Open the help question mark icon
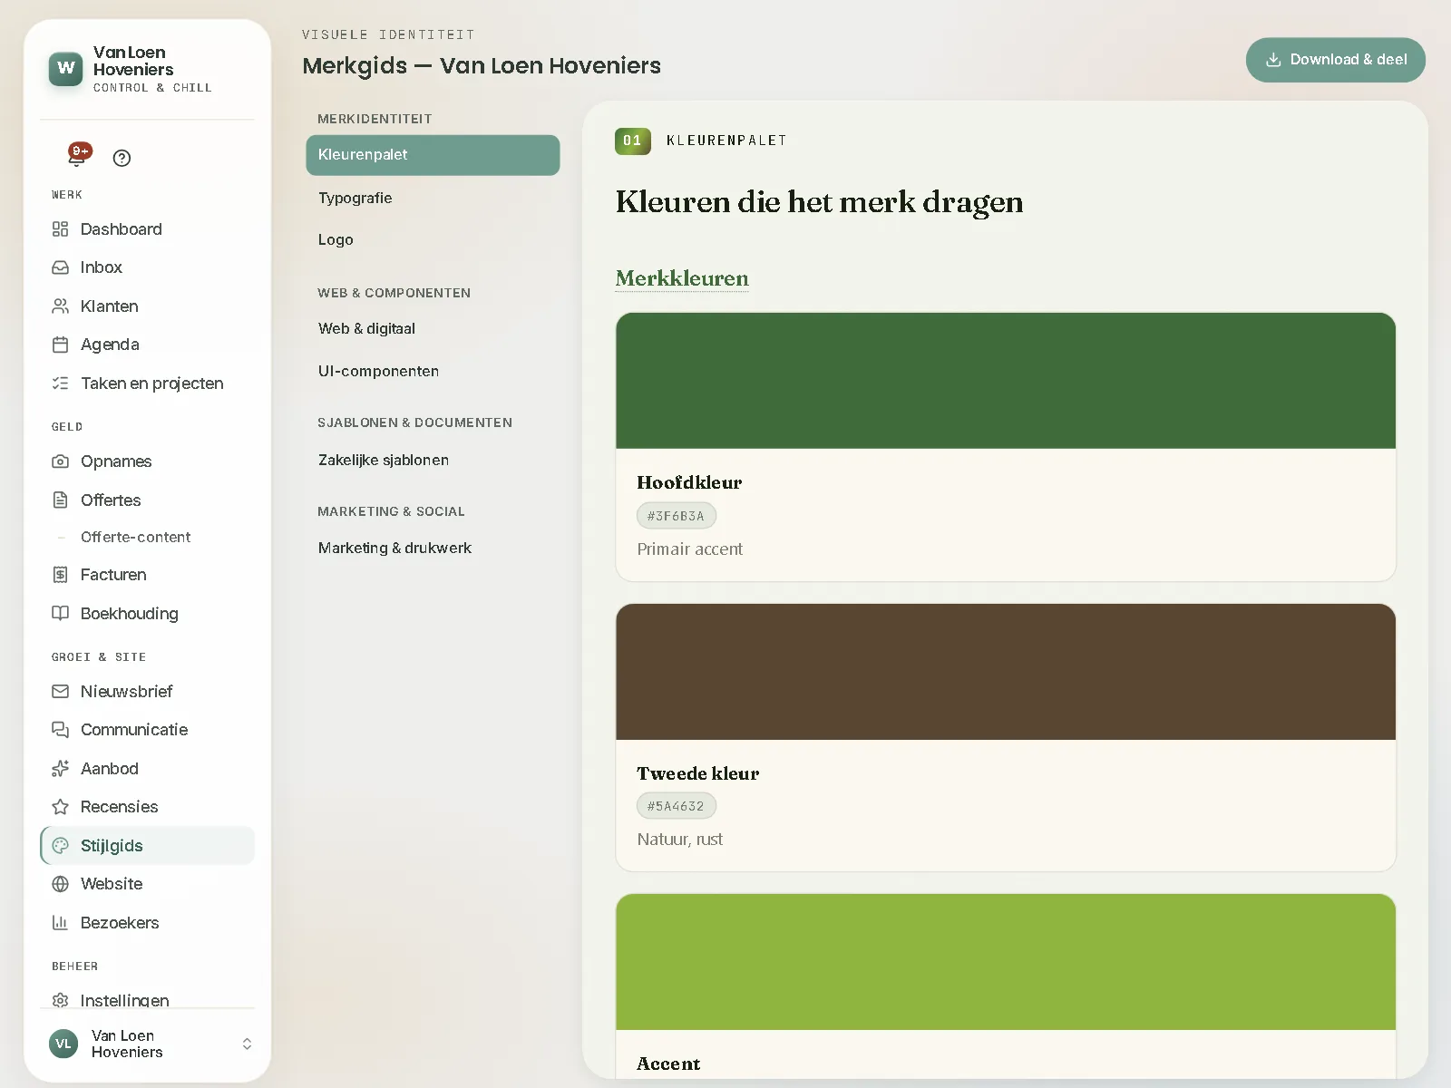Viewport: 1451px width, 1088px height. tap(122, 158)
